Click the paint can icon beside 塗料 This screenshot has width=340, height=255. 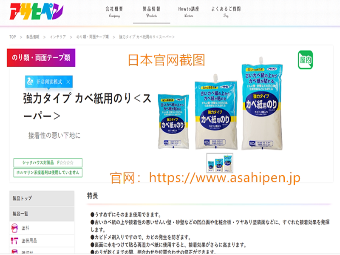coord(14,228)
